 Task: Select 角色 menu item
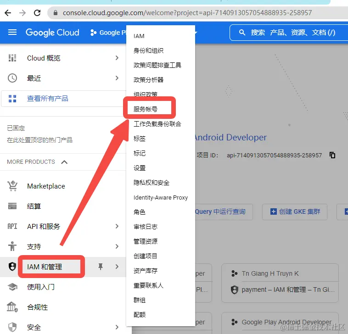(140, 212)
